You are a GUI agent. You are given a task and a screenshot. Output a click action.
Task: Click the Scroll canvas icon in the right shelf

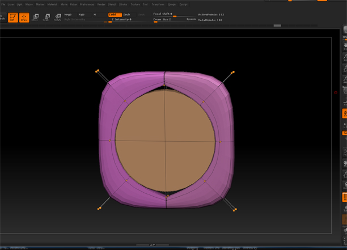tap(345, 46)
